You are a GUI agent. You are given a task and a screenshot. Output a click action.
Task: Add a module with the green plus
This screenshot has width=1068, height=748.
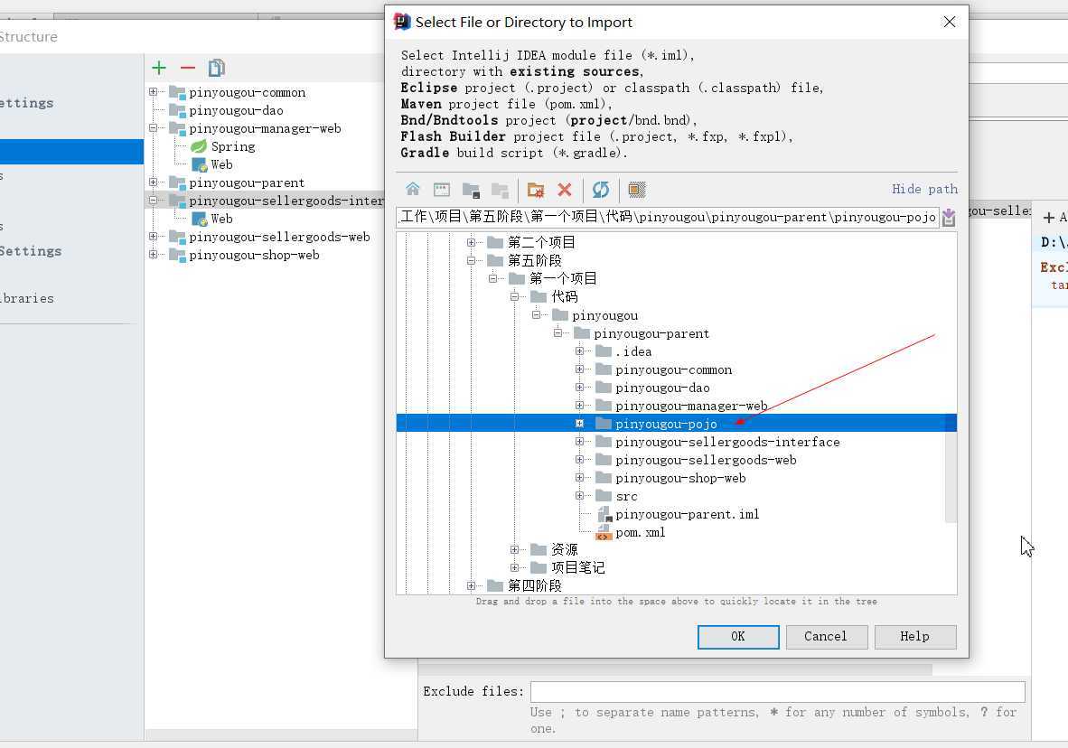click(159, 68)
